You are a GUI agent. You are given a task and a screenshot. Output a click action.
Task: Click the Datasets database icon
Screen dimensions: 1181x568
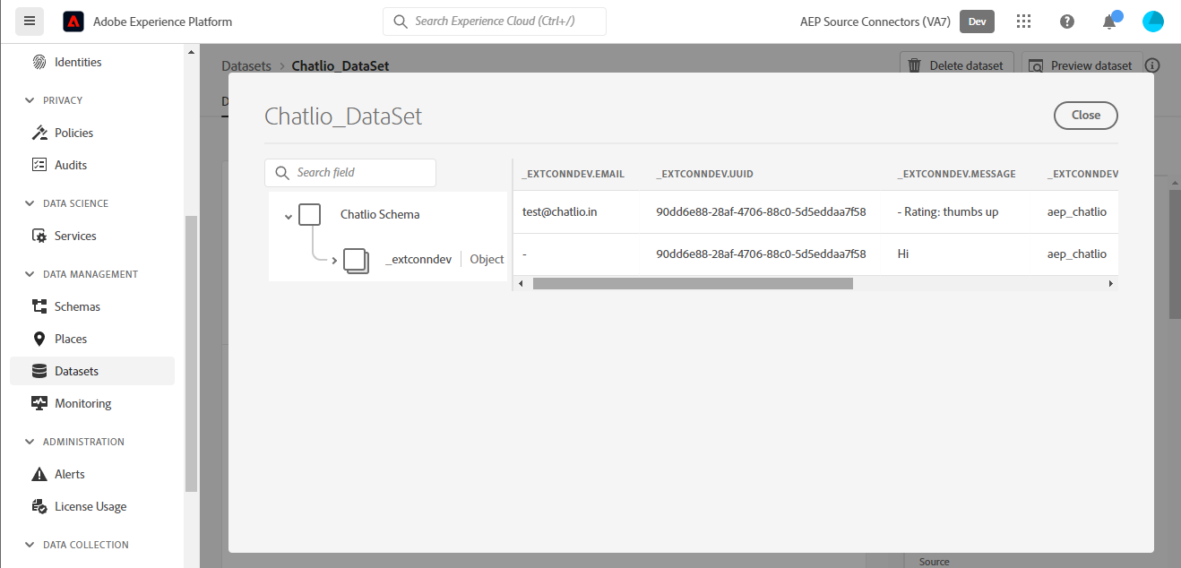coord(39,371)
